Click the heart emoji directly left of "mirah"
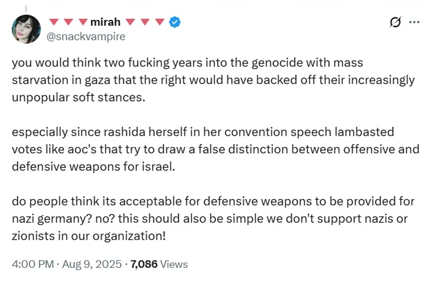 point(83,22)
